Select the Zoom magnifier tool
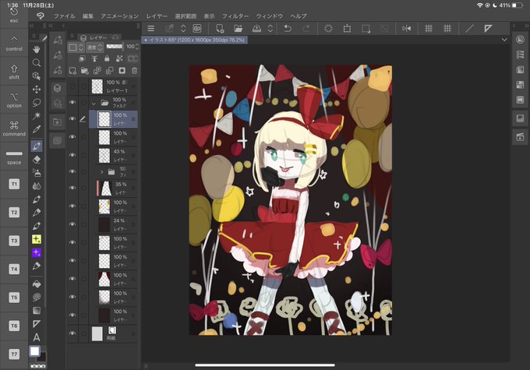 pyautogui.click(x=37, y=62)
